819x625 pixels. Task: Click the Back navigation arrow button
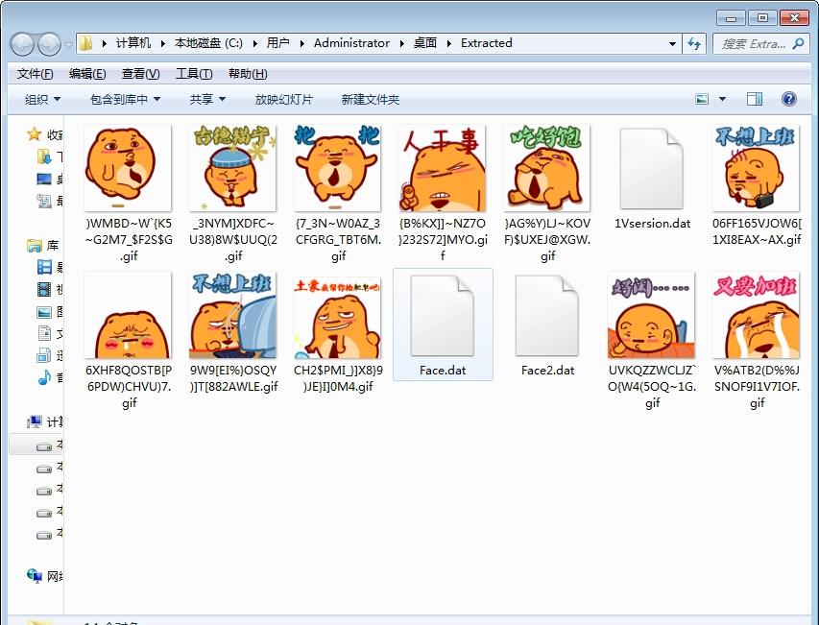click(23, 43)
